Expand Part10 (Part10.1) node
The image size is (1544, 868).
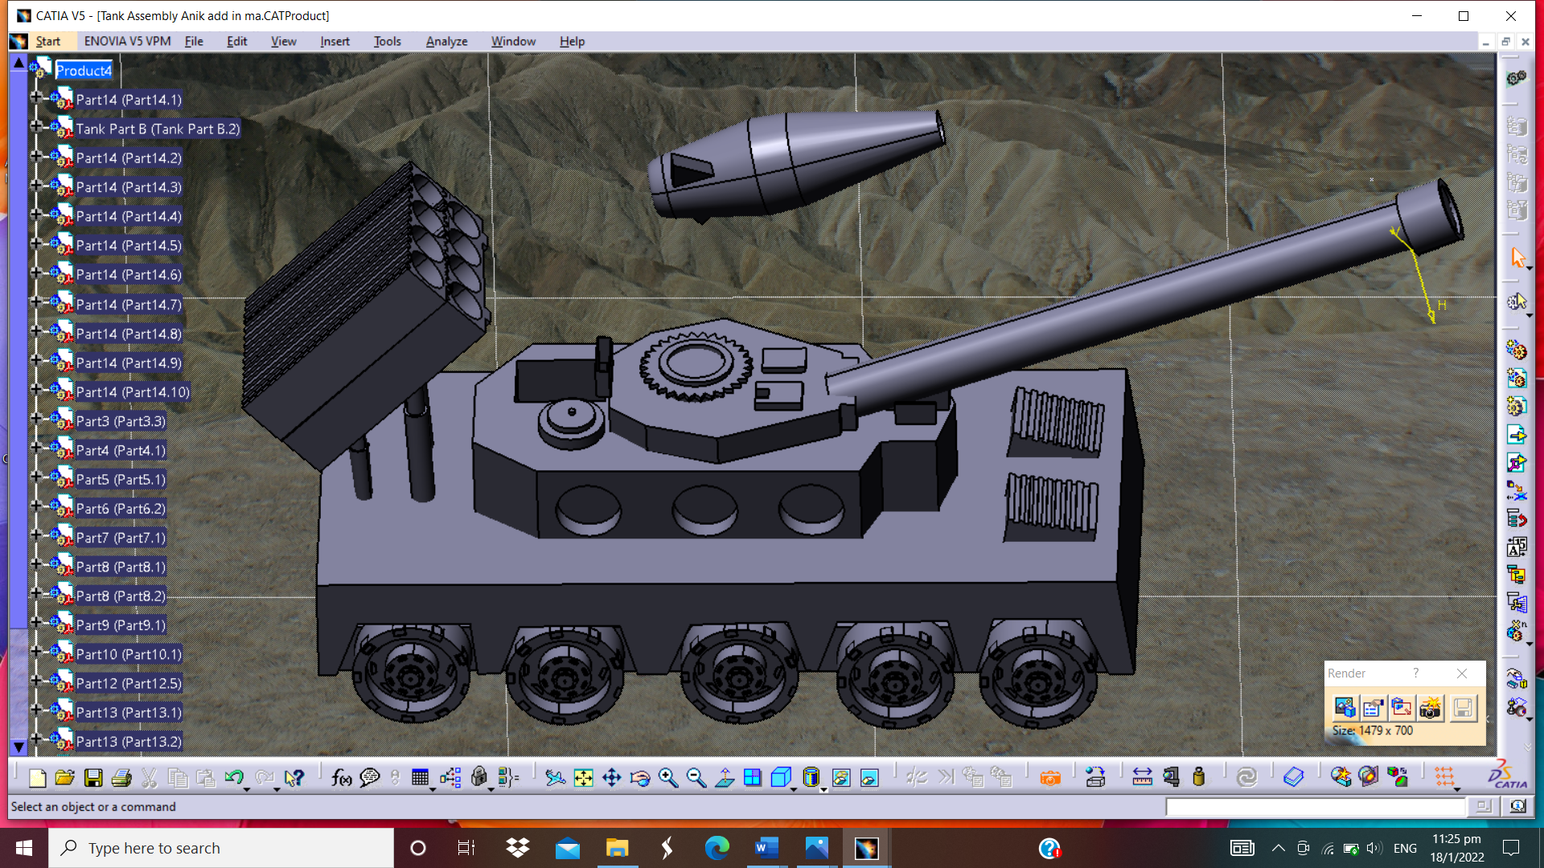(x=35, y=651)
